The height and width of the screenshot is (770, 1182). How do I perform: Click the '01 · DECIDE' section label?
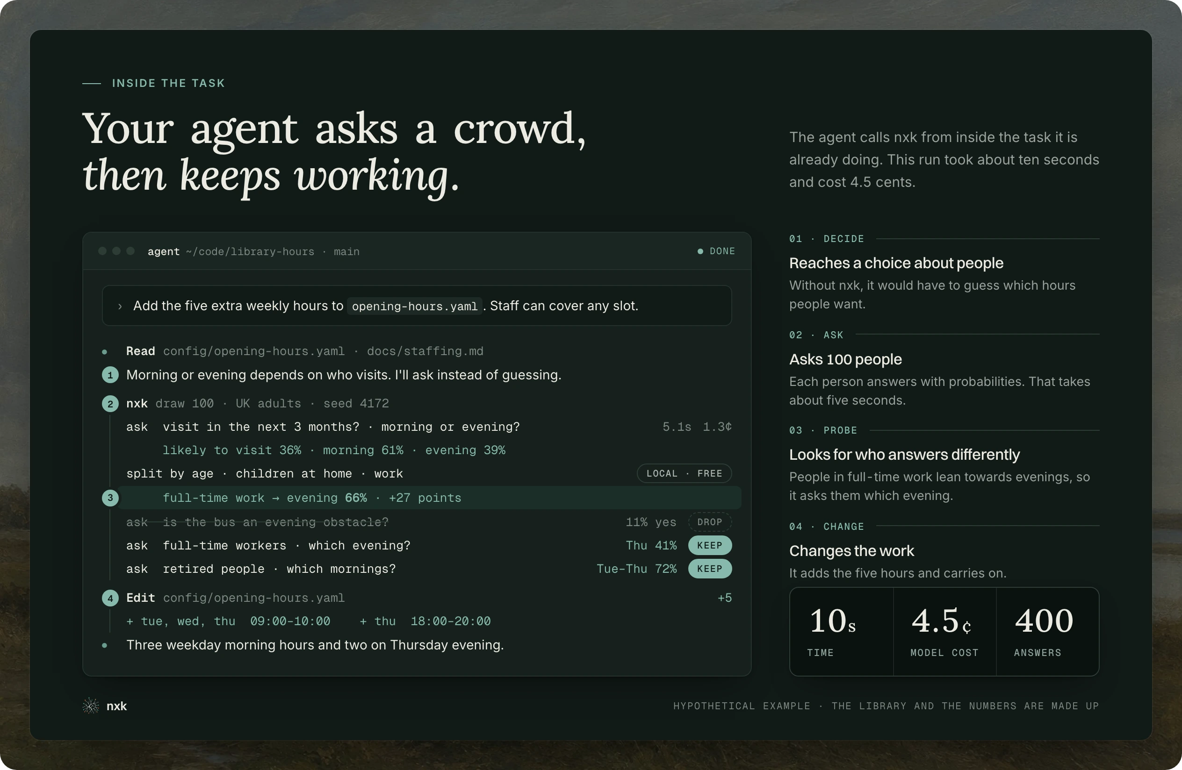click(x=826, y=239)
